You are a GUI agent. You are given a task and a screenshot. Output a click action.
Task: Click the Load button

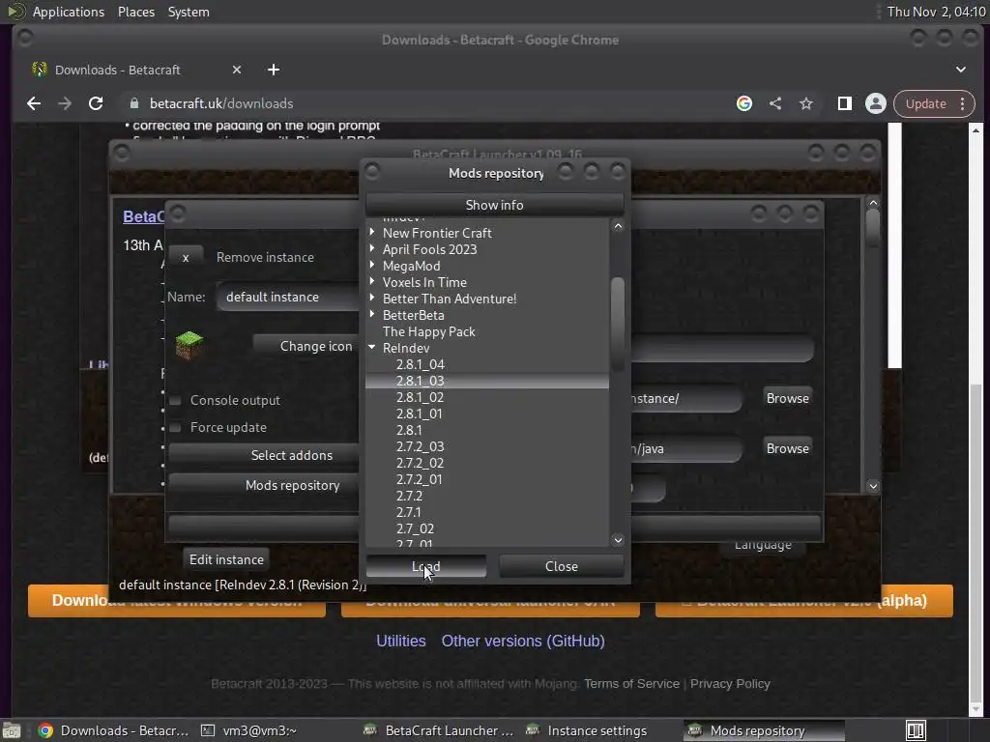coord(426,566)
